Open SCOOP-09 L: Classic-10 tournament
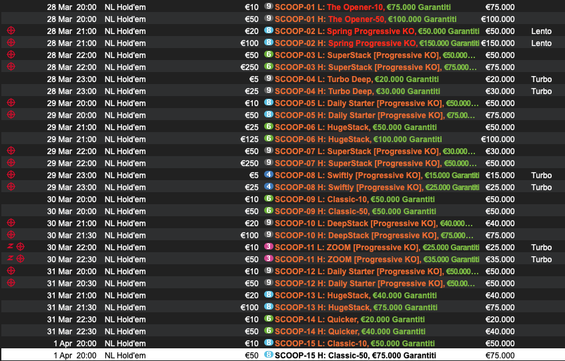The height and width of the screenshot is (361, 565). 355,200
